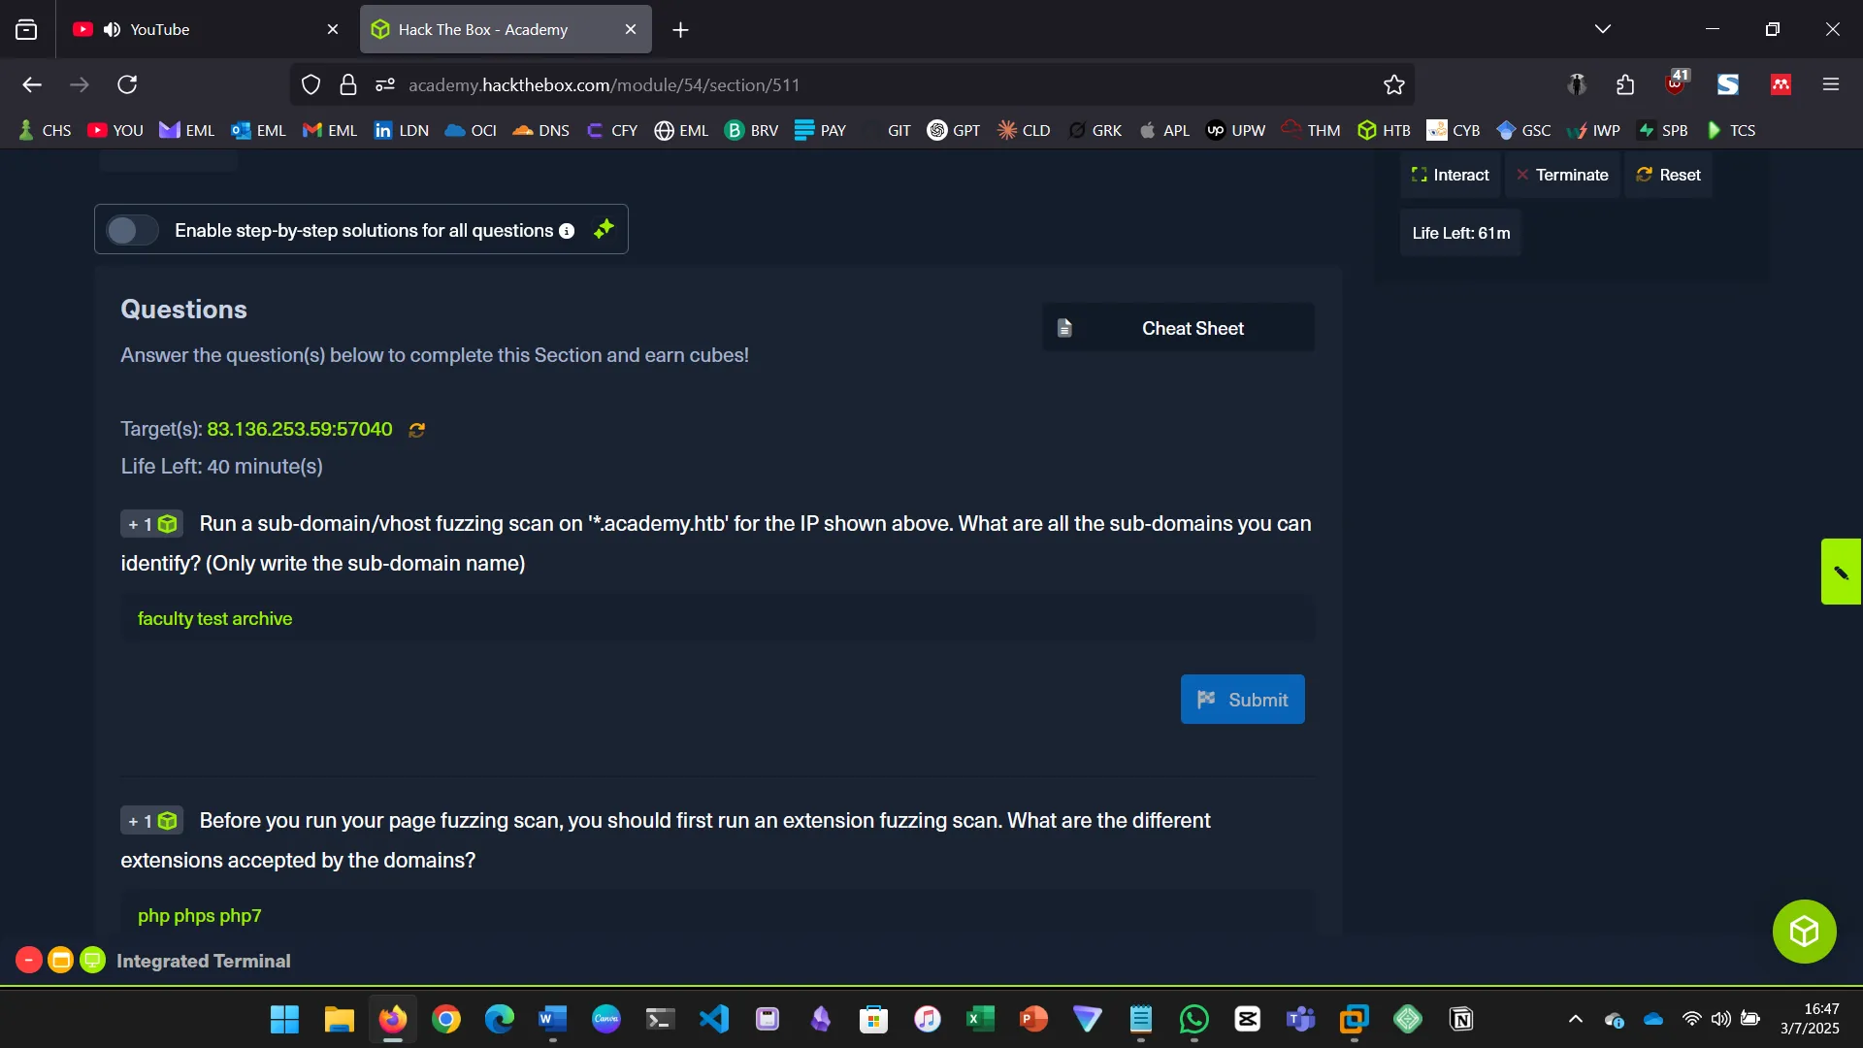This screenshot has width=1863, height=1048.
Task: Launch Visual Studio Code from the taskbar
Action: (714, 1020)
